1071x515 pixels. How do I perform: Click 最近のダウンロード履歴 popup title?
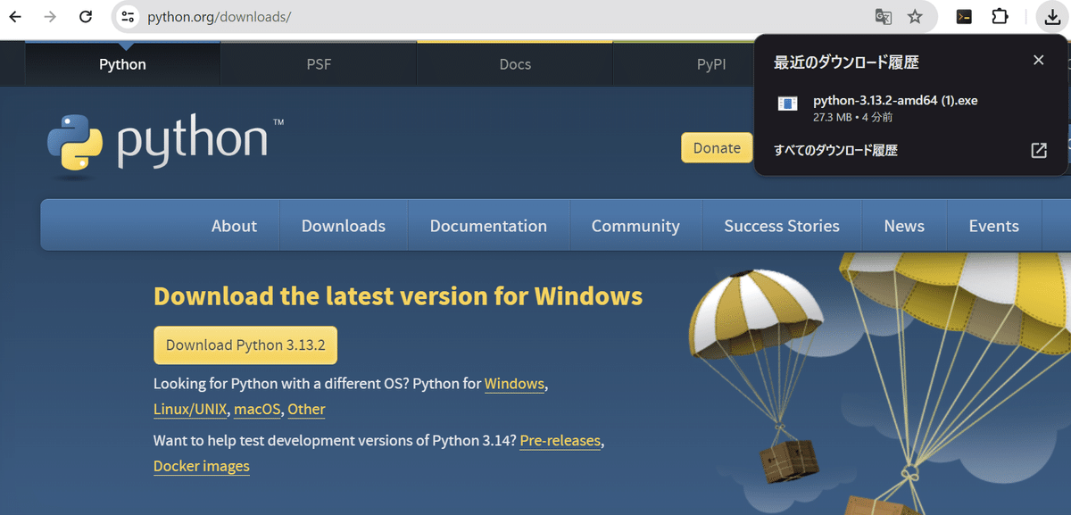tap(846, 62)
